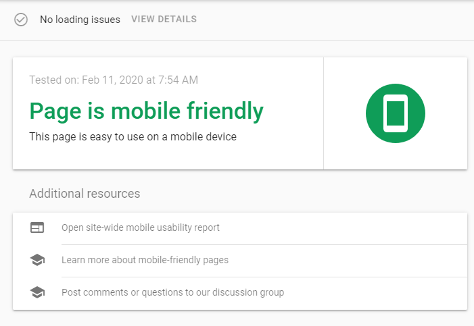This screenshot has height=326, width=474.
Task: Open Post comments or questions discussion group
Action: point(173,292)
